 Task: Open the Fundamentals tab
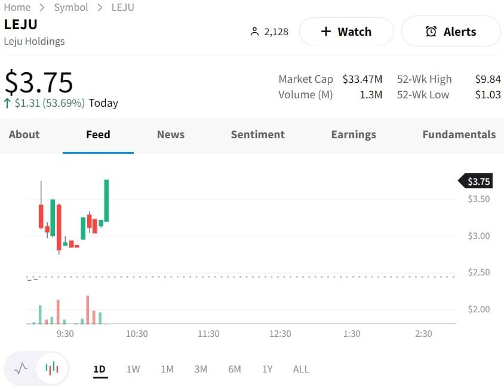pyautogui.click(x=459, y=135)
